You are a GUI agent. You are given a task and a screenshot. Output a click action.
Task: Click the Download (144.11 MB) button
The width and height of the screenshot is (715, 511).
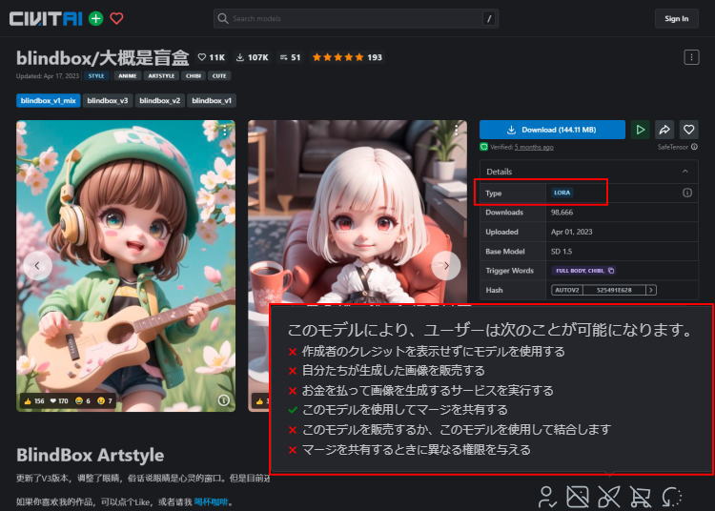[552, 130]
